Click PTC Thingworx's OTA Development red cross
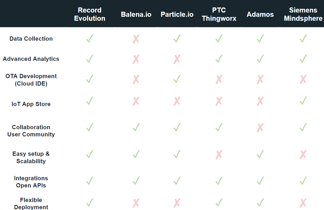 [219, 79]
